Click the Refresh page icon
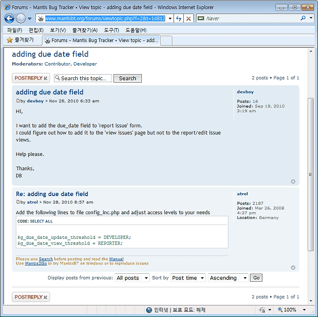Image resolution: width=318 pixels, height=317 pixels. 179,19
